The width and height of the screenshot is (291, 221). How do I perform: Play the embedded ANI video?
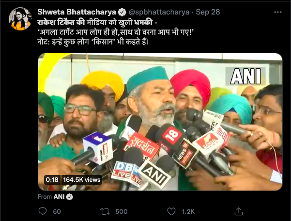click(160, 122)
